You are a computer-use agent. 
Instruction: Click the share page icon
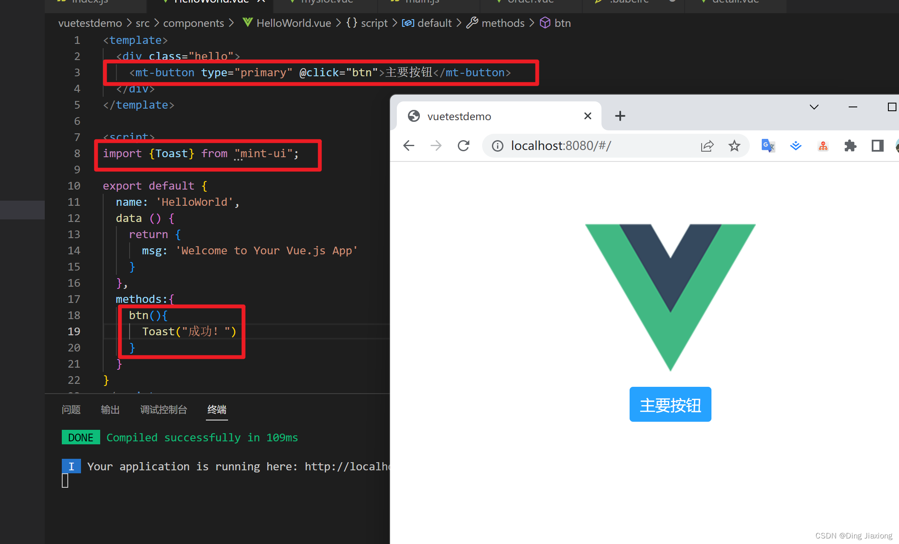tap(707, 146)
